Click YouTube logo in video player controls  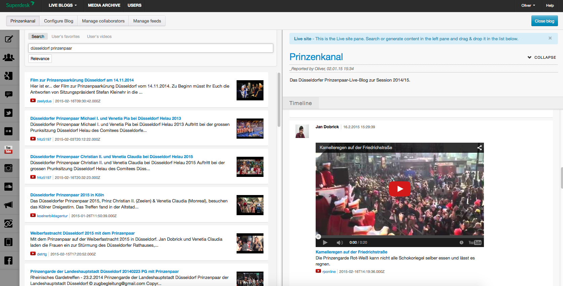click(475, 242)
